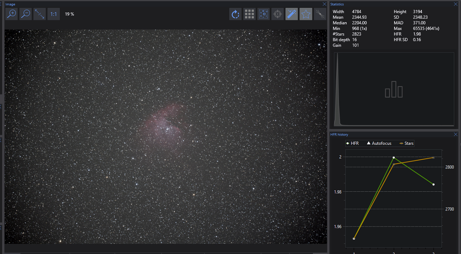The image size is (461, 254).
Task: Toggle star detection with the star icon
Action: pos(306,14)
